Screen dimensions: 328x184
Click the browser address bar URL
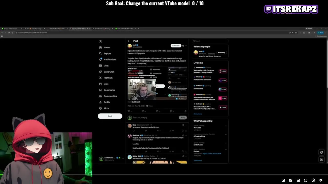point(32,33)
